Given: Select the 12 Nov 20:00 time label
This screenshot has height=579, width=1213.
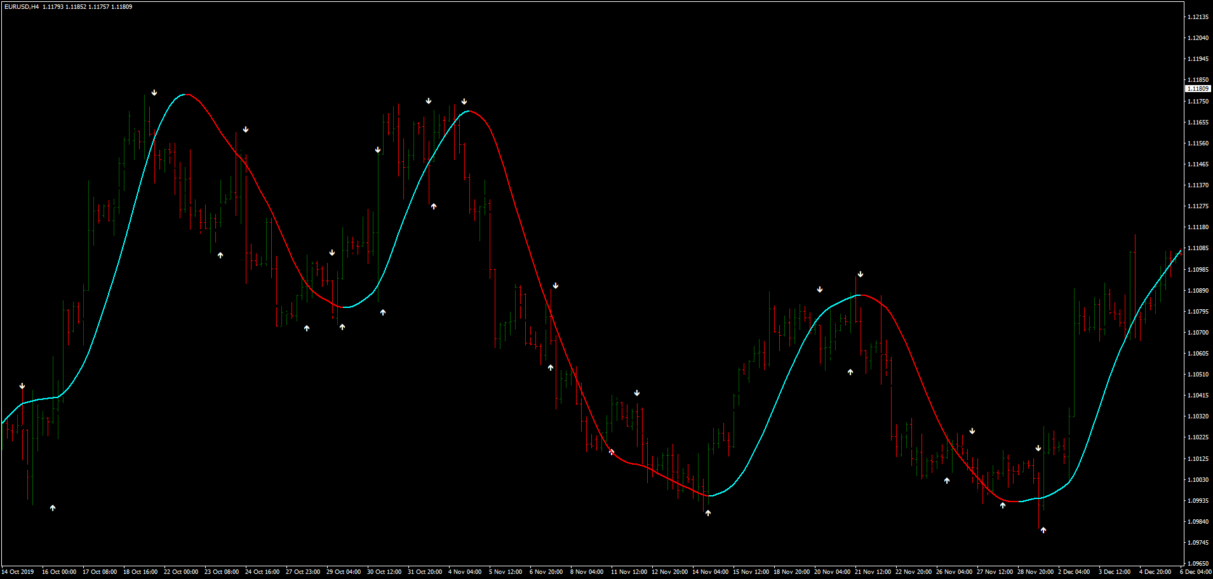Looking at the screenshot, I should pyautogui.click(x=669, y=572).
